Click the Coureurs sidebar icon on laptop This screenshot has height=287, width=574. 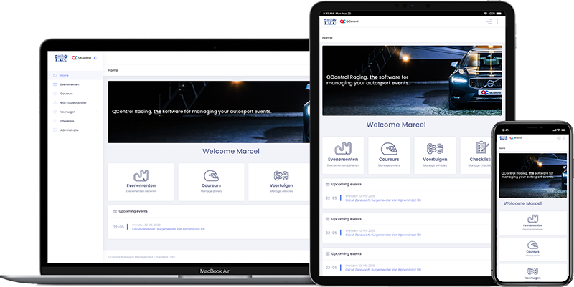[55, 94]
